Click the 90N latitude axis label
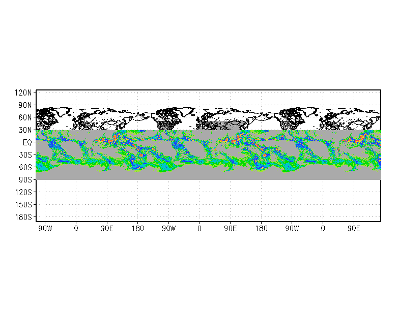This screenshot has height=311, width=399. pos(25,105)
